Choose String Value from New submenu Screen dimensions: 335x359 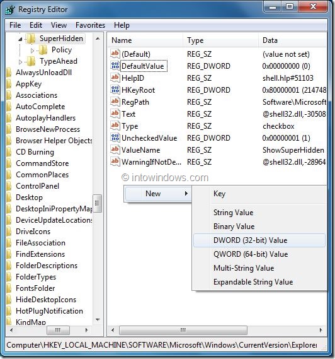[x=259, y=213]
